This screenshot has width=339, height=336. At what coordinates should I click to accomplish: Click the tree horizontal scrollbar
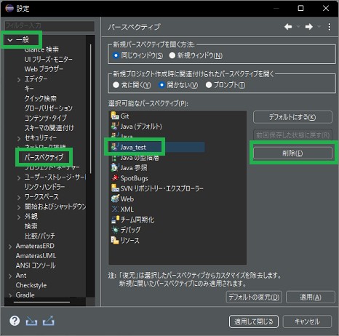(x=41, y=302)
